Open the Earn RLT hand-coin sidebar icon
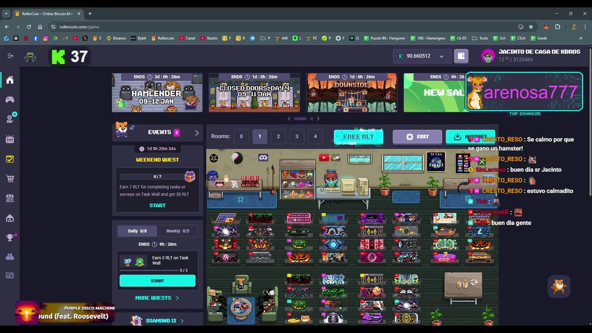 click(x=10, y=119)
